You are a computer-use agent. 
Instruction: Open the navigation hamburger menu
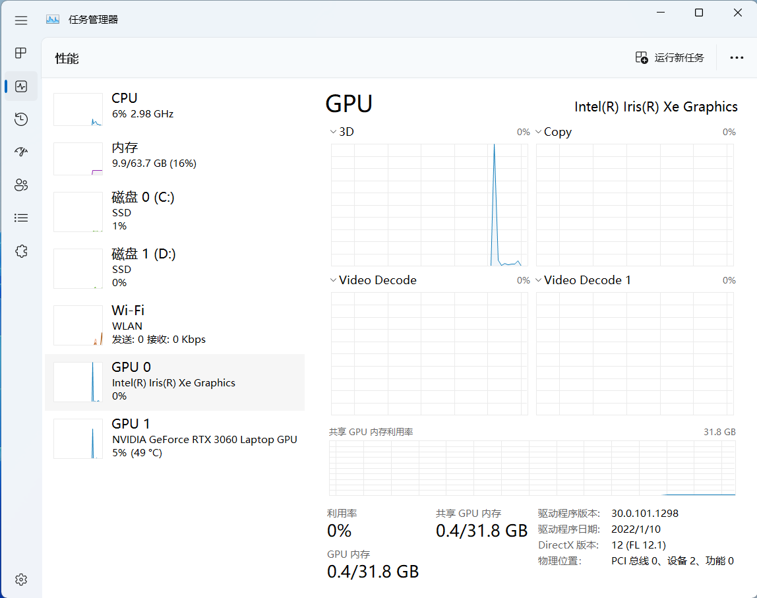pos(21,20)
